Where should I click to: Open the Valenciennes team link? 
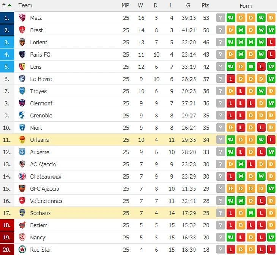pyautogui.click(x=46, y=201)
